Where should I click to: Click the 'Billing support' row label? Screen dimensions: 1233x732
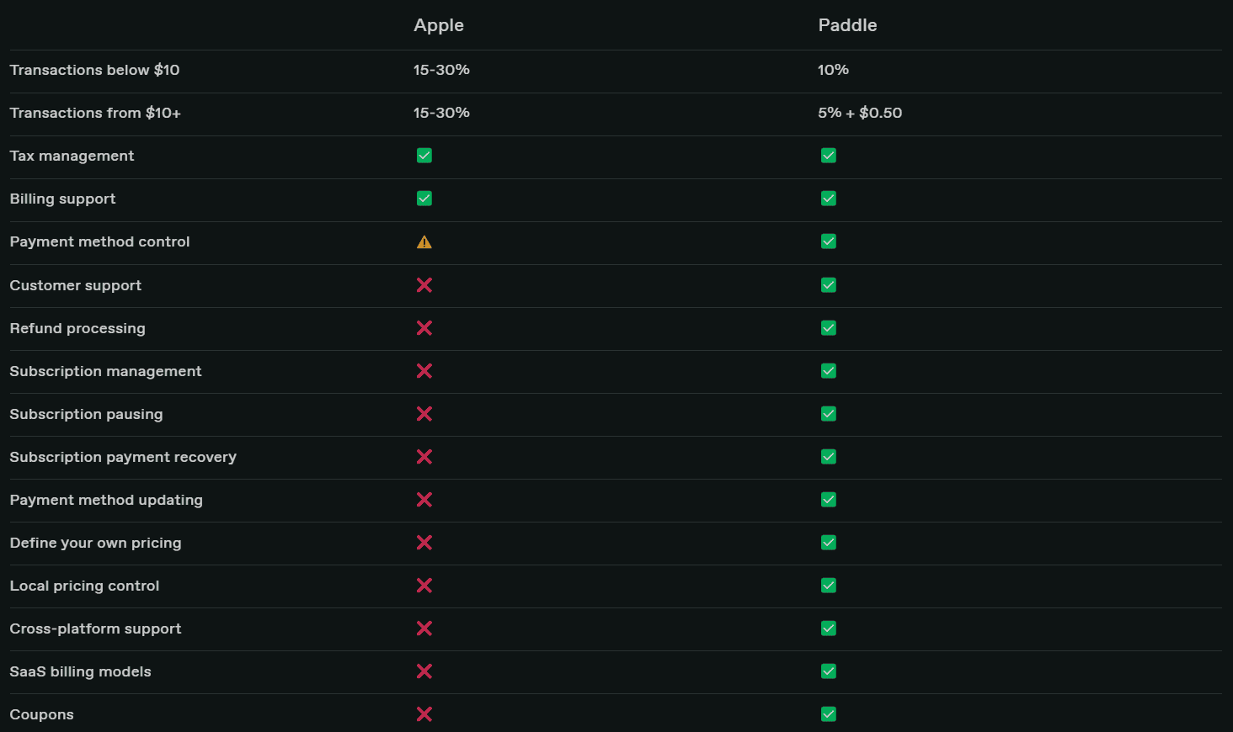(x=62, y=199)
